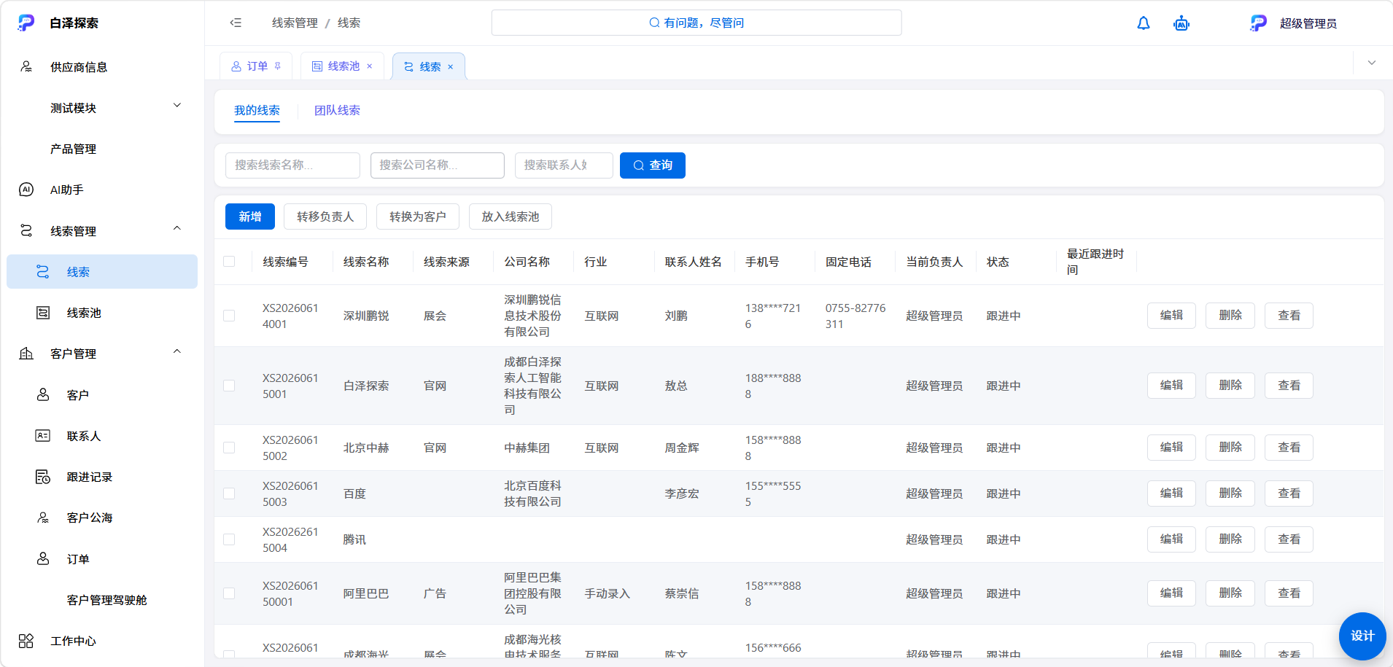The image size is (1393, 667).
Task: Open the AI robot assistant icon
Action: (x=1181, y=23)
